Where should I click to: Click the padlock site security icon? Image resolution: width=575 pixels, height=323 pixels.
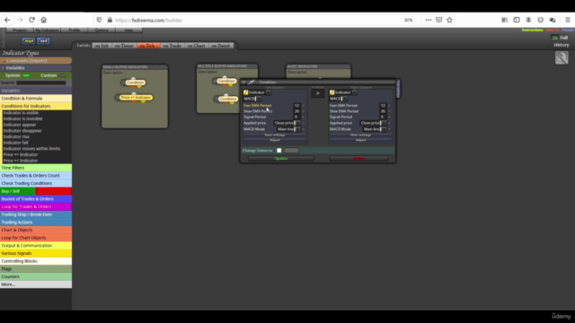click(x=110, y=20)
